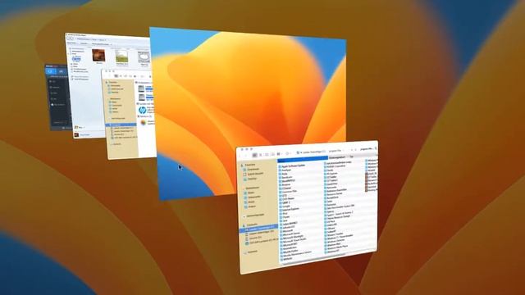The height and width of the screenshot is (295, 525).
Task: Select the Internet Explorer folder
Action: tap(290, 209)
